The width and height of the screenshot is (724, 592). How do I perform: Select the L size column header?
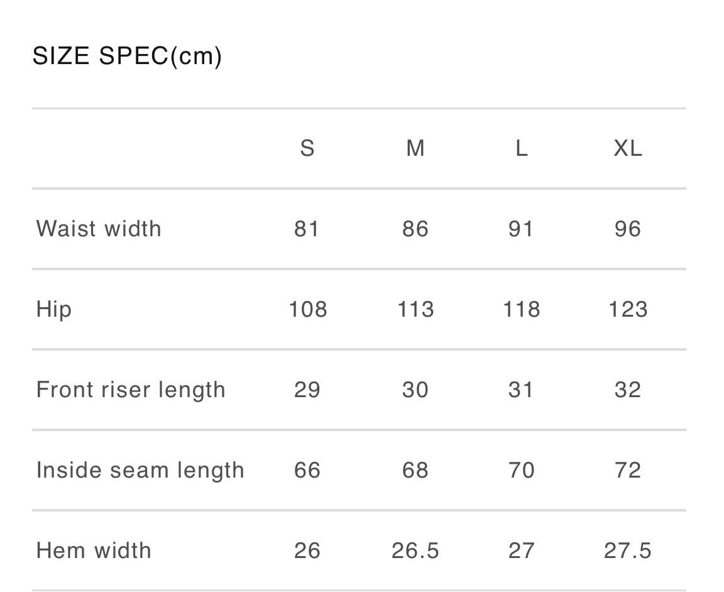coord(521,148)
